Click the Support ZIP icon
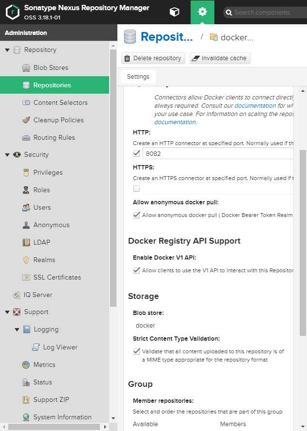The width and height of the screenshot is (307, 431). point(26,399)
